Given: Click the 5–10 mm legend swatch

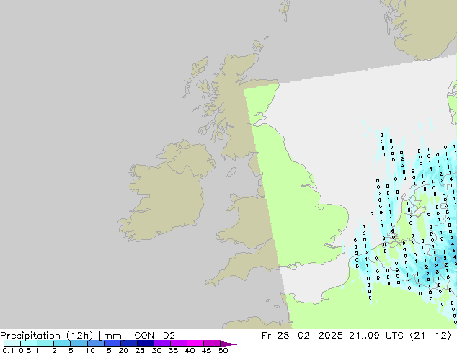Looking at the screenshot, I should click(79, 344).
